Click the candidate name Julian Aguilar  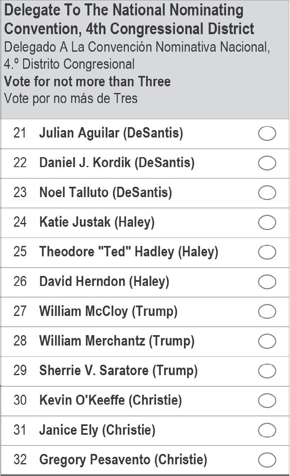pos(80,133)
